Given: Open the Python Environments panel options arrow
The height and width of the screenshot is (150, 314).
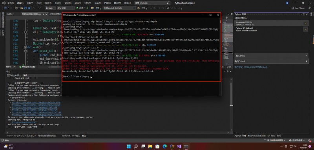Looking at the screenshot, I should (301, 14).
